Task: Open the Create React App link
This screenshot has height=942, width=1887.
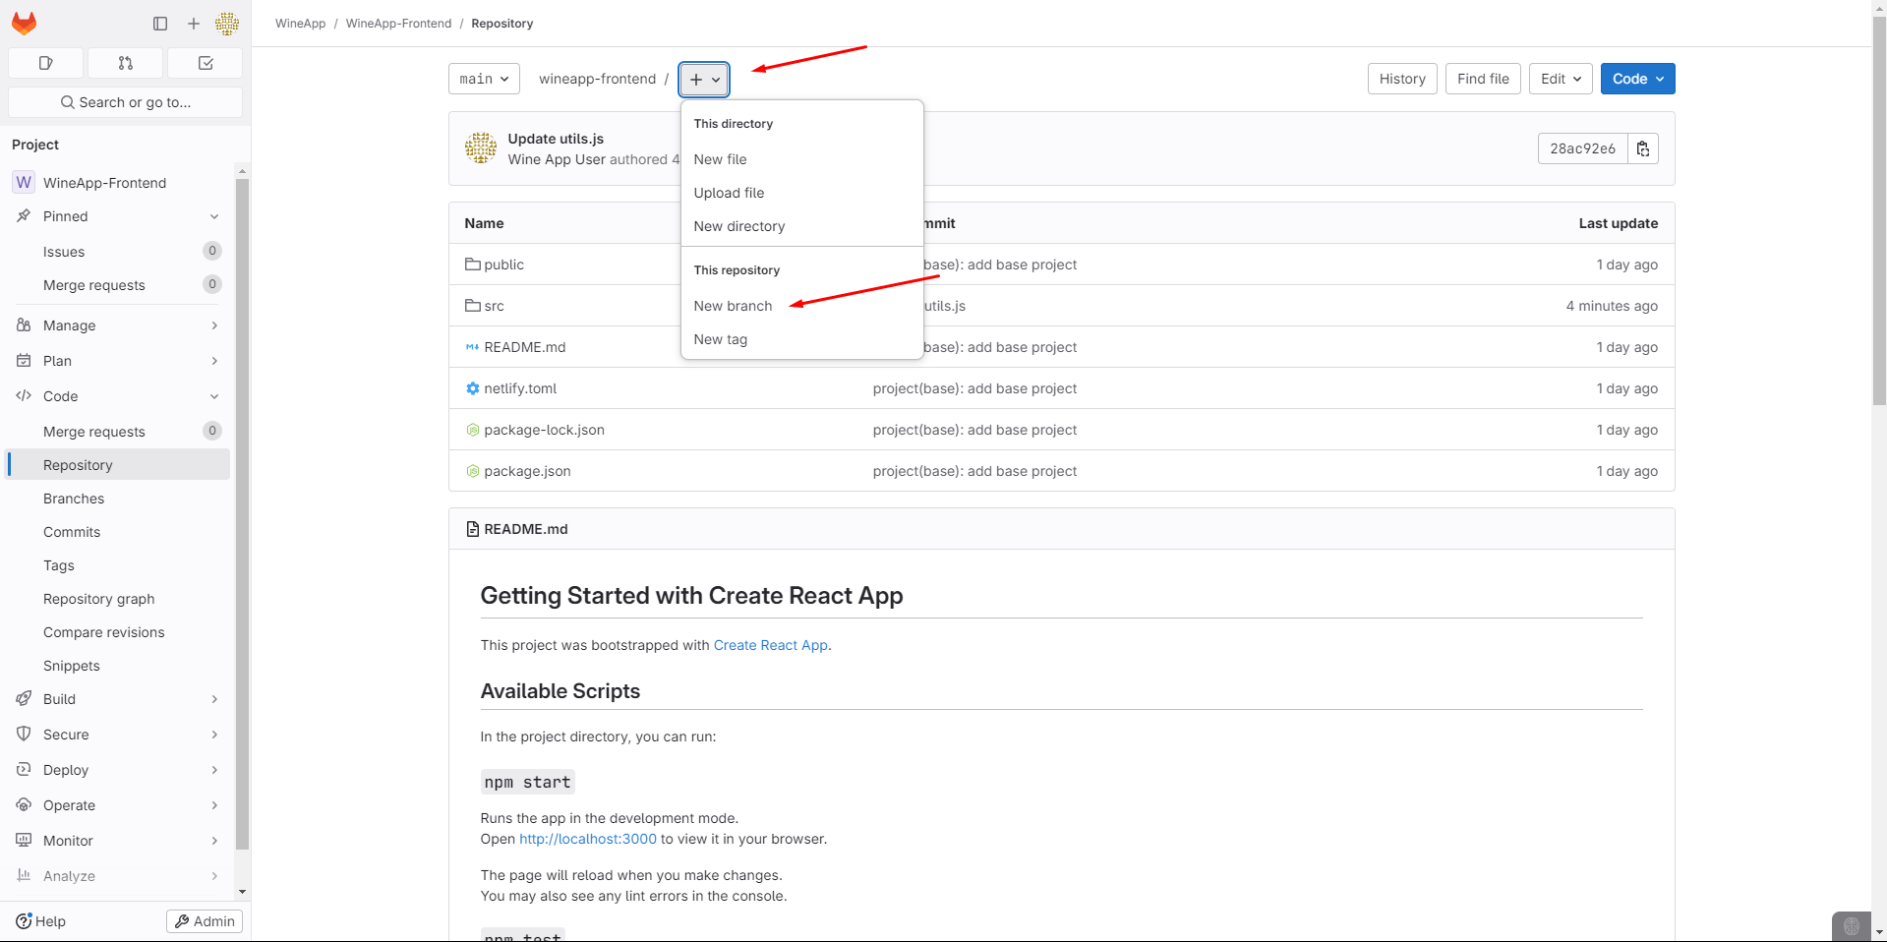Action: tap(770, 645)
